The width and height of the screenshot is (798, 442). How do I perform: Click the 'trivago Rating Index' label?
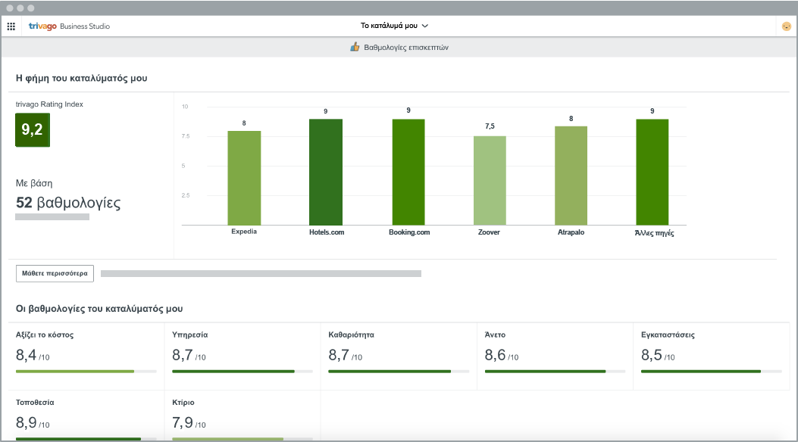point(49,104)
